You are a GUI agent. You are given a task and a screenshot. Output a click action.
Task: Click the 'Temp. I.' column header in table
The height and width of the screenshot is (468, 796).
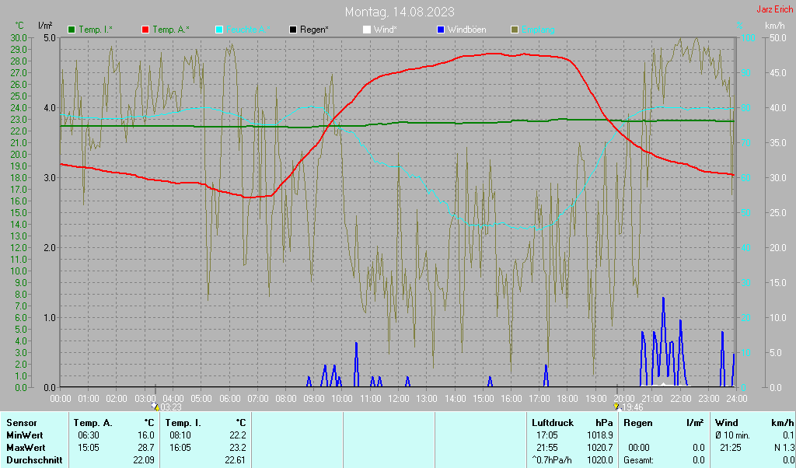pyautogui.click(x=183, y=423)
